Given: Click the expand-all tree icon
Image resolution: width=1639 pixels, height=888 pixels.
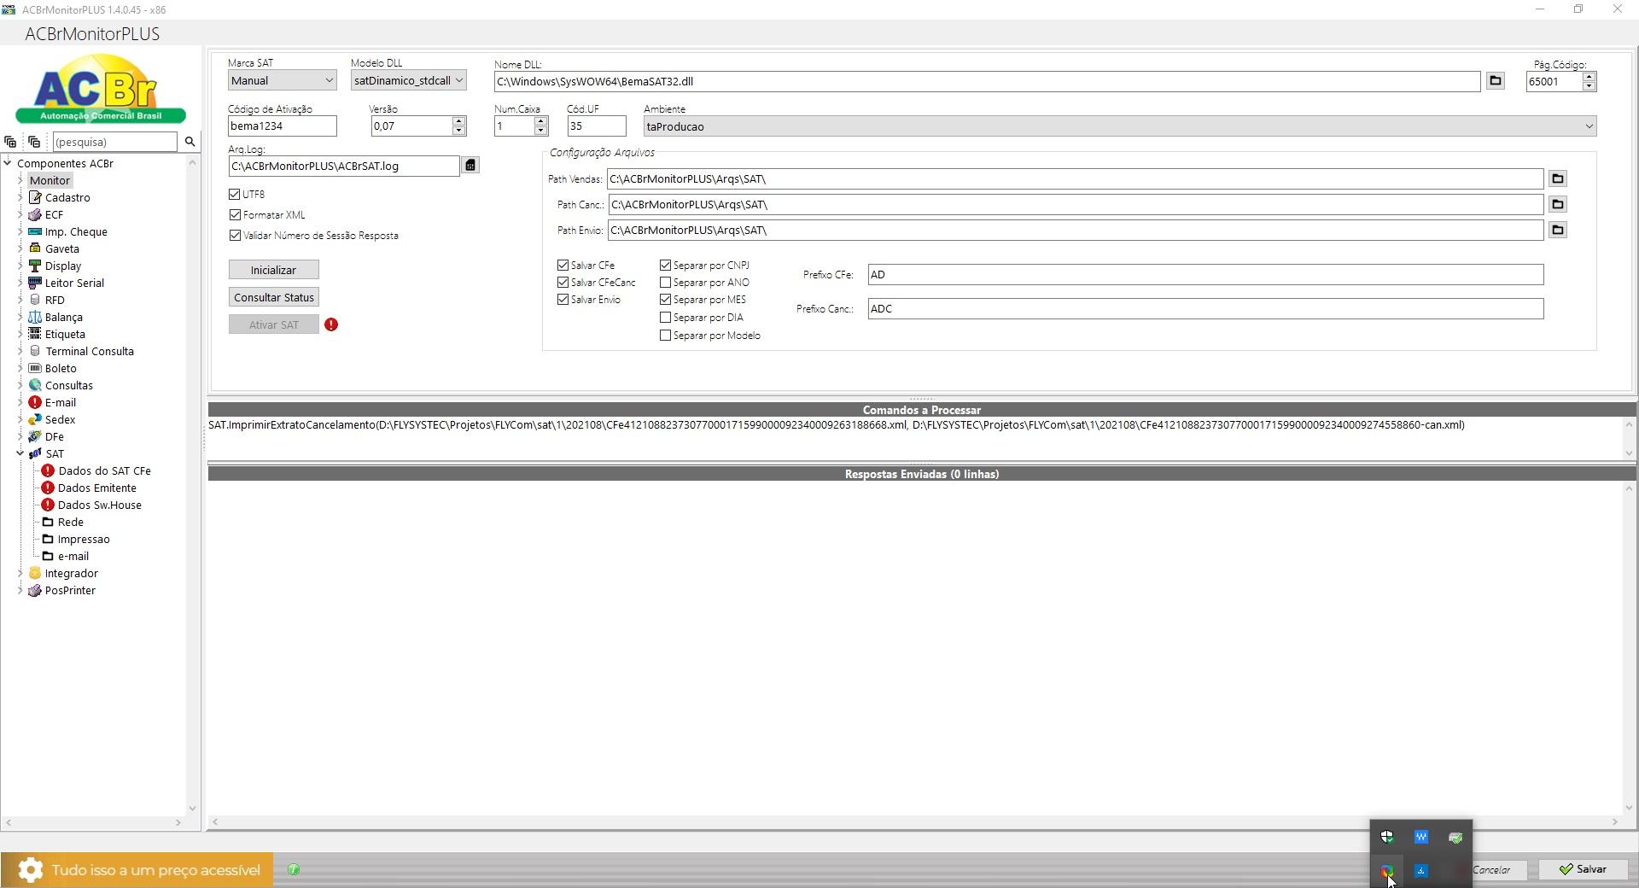Looking at the screenshot, I should (10, 142).
